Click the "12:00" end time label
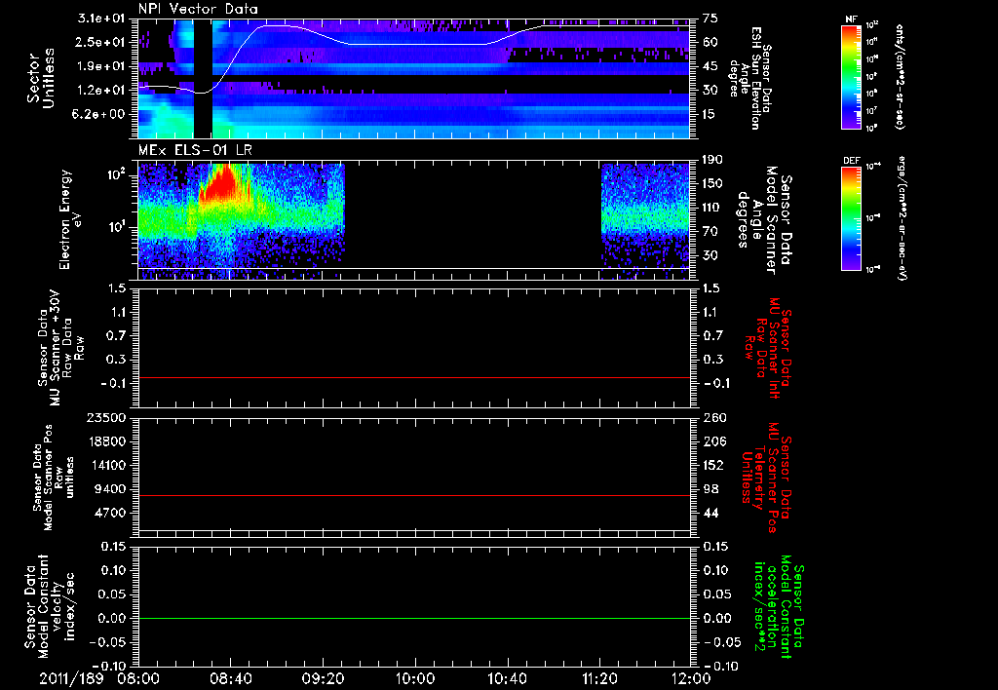This screenshot has width=998, height=690. [x=691, y=678]
